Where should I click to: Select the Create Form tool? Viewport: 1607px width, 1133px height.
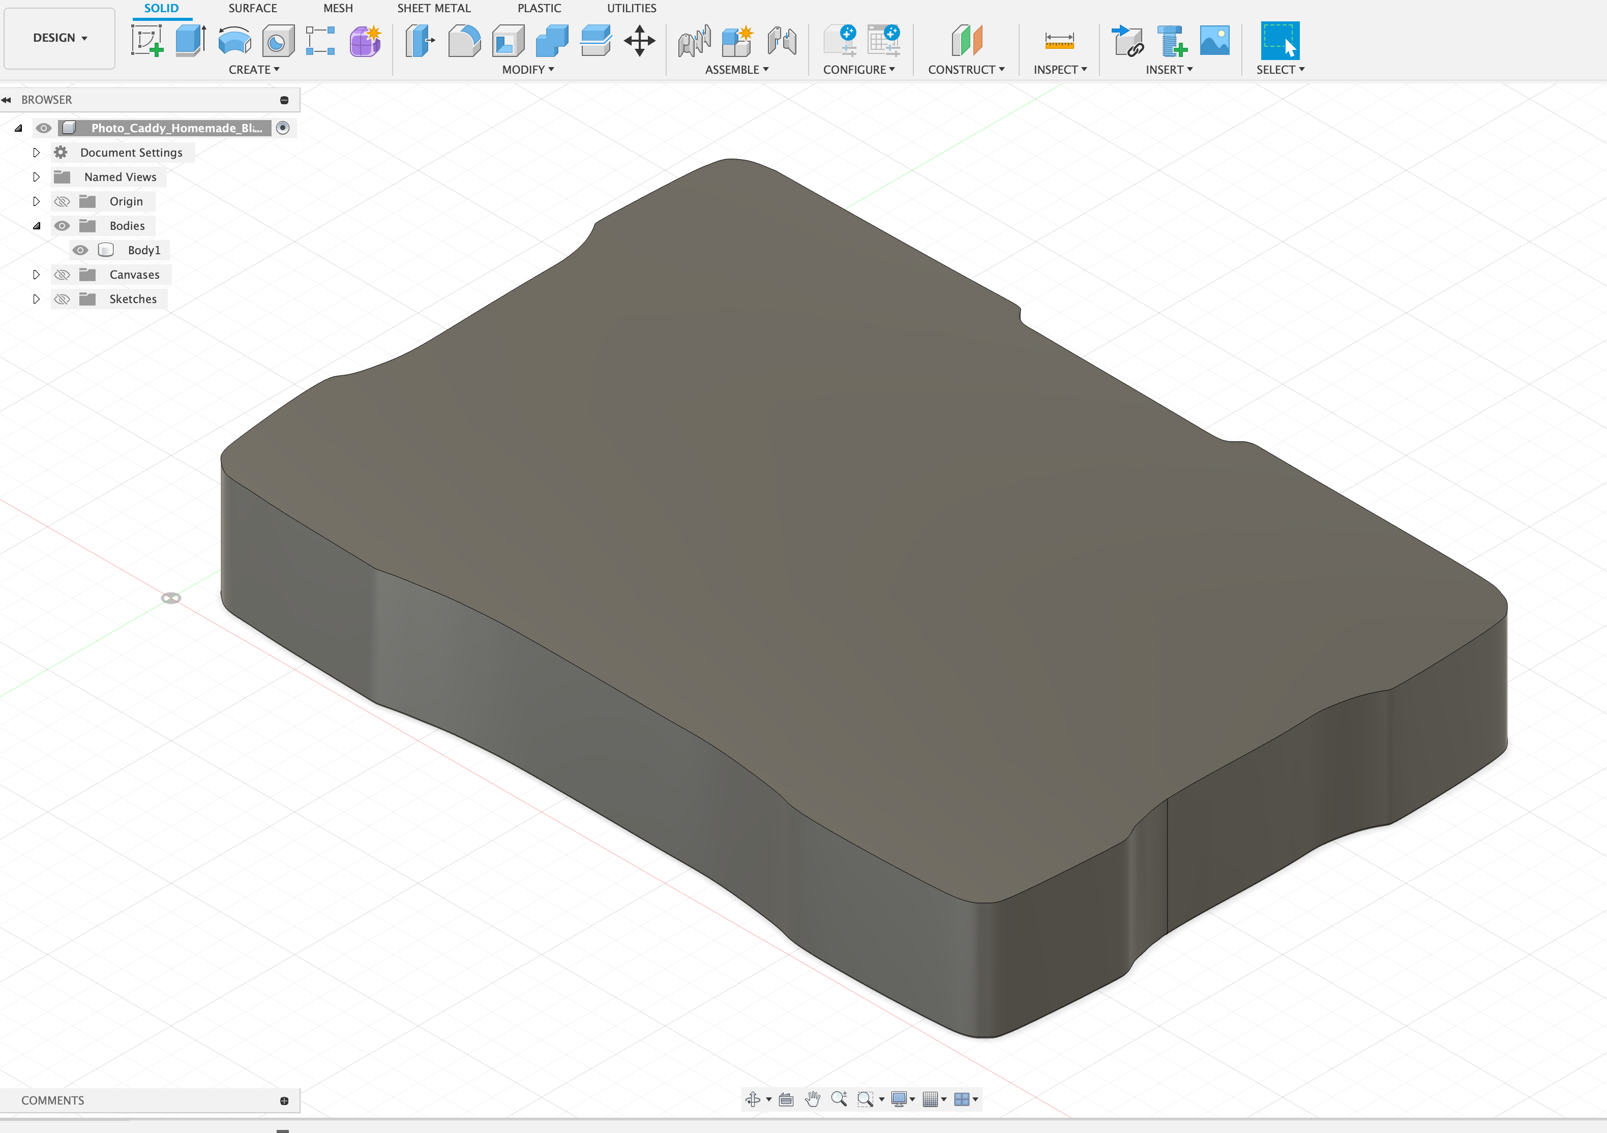point(365,41)
